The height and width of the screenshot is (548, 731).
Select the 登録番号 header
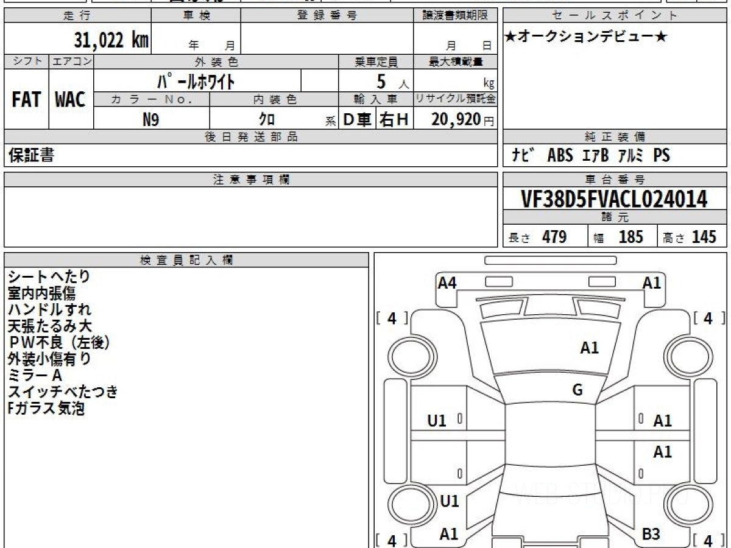coord(327,16)
